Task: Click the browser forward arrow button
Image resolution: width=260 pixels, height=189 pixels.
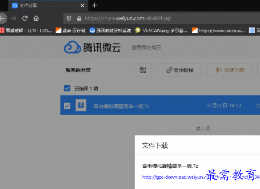Action: coord(13,18)
